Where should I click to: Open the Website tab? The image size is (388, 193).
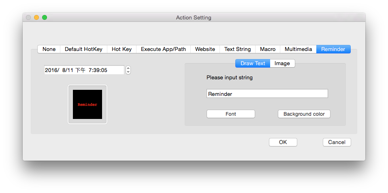coord(205,49)
